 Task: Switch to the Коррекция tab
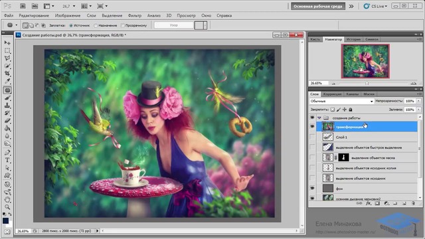[332, 94]
